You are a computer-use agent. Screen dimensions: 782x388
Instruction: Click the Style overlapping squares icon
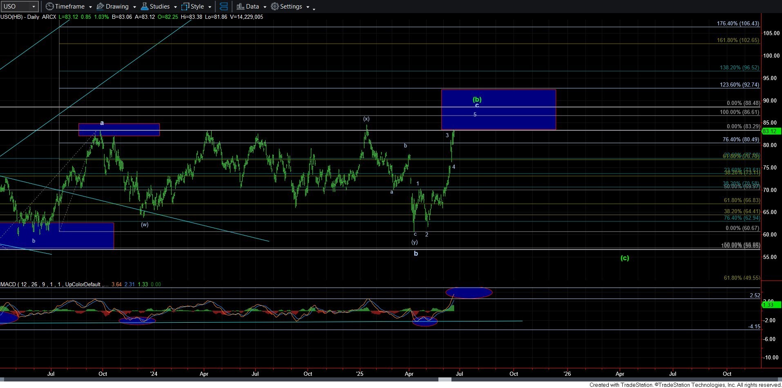(x=185, y=7)
